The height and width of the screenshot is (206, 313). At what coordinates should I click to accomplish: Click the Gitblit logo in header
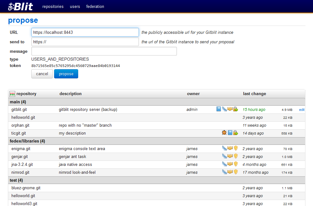pos(21,6)
